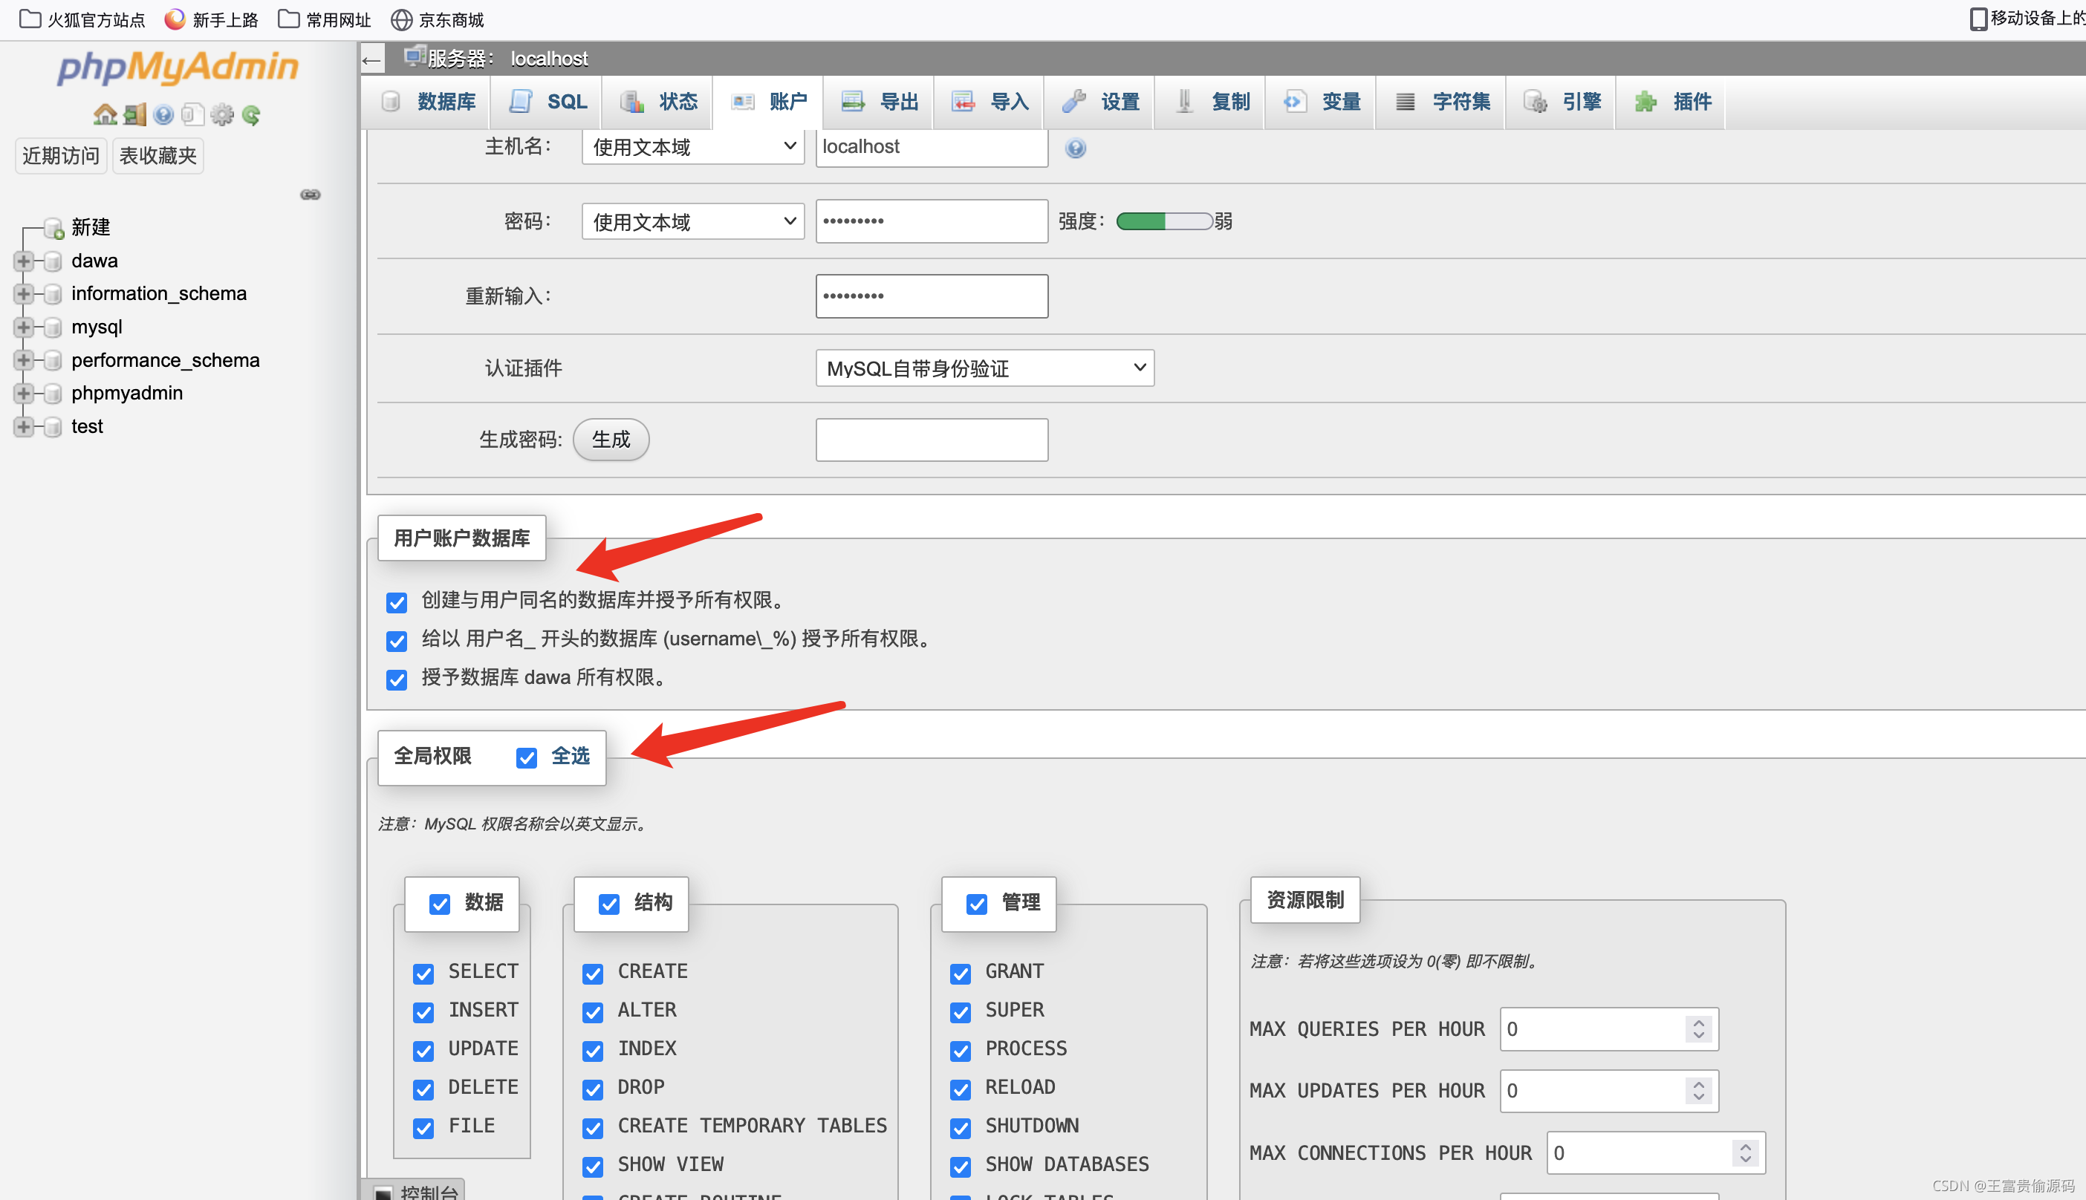Viewport: 2086px width, 1200px height.
Task: Open the 密码 type dropdown
Action: point(693,222)
